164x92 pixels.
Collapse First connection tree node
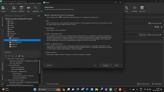click(5, 19)
